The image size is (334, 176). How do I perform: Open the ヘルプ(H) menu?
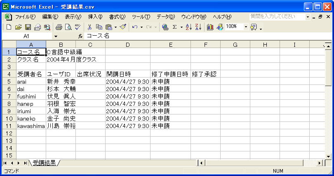pyautogui.click(x=222, y=17)
